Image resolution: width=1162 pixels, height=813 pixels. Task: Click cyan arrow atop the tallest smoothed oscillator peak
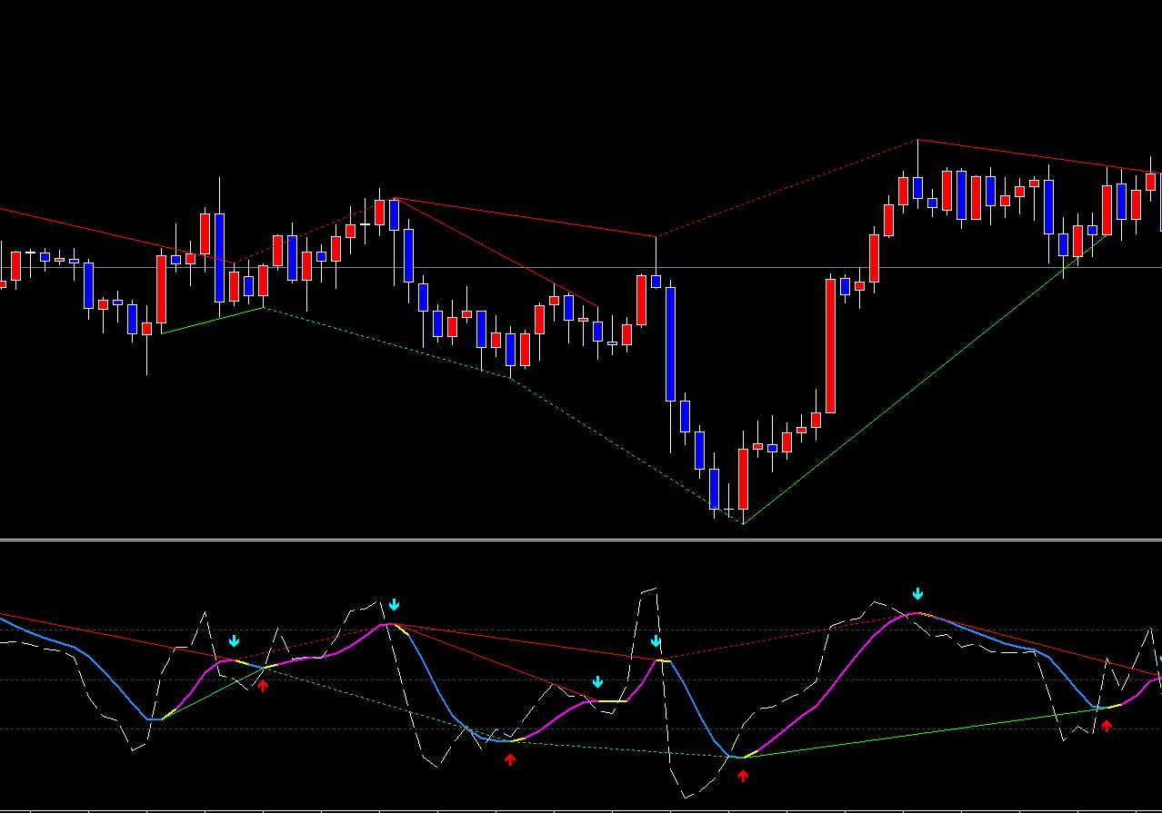click(x=918, y=594)
